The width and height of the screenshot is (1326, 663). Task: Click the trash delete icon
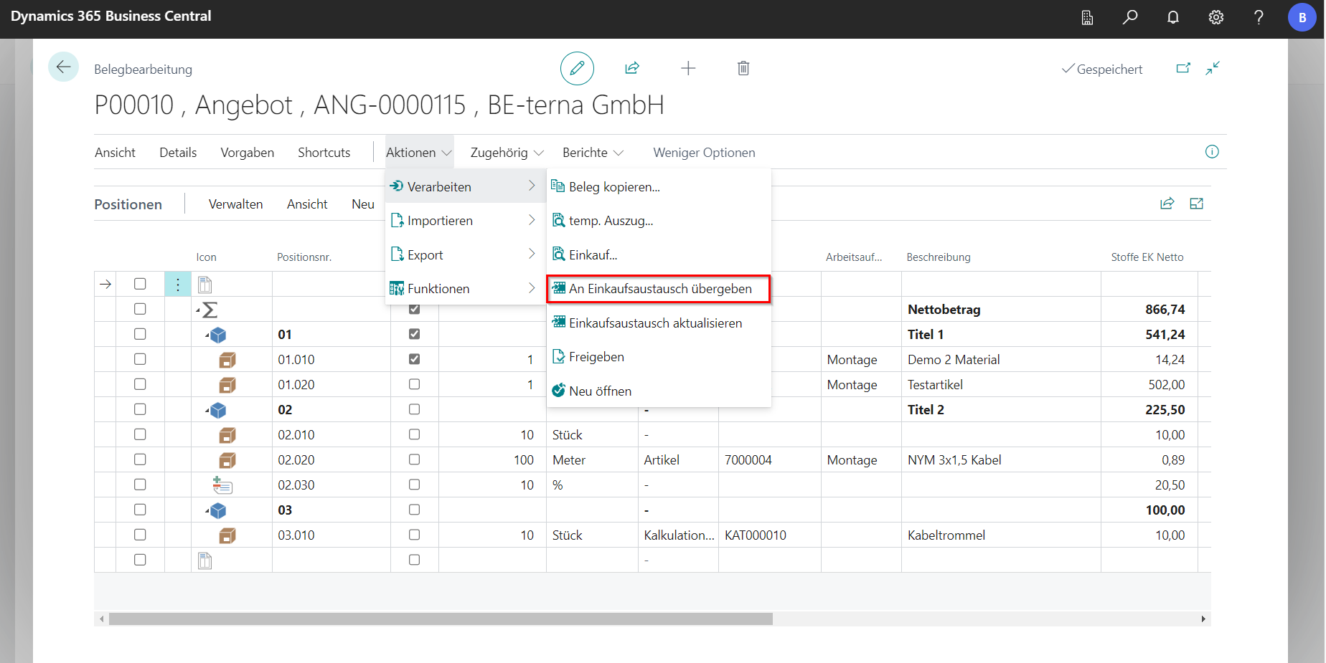point(743,69)
